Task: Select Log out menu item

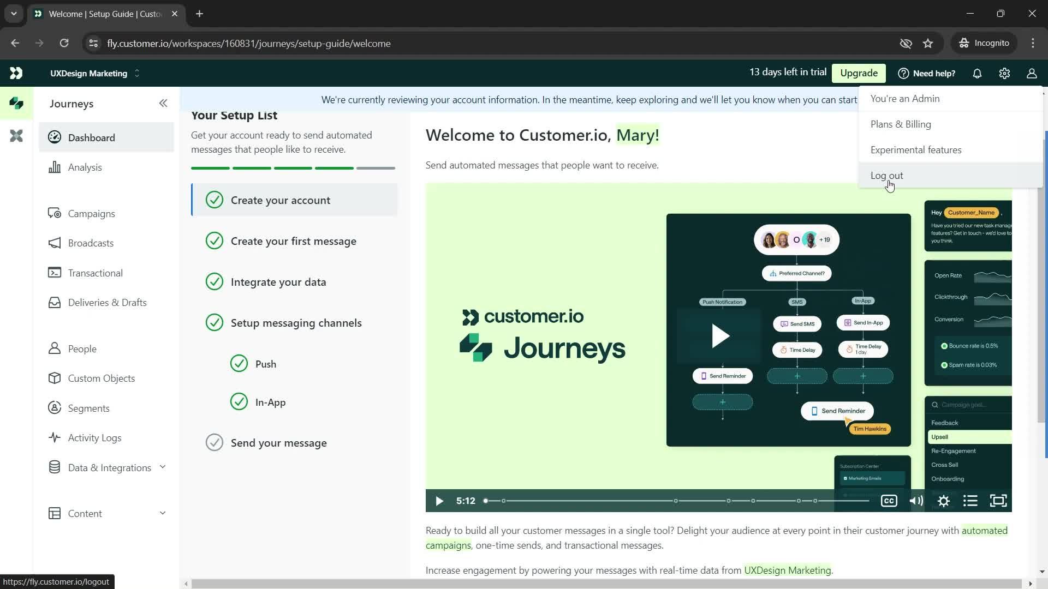Action: point(888,176)
